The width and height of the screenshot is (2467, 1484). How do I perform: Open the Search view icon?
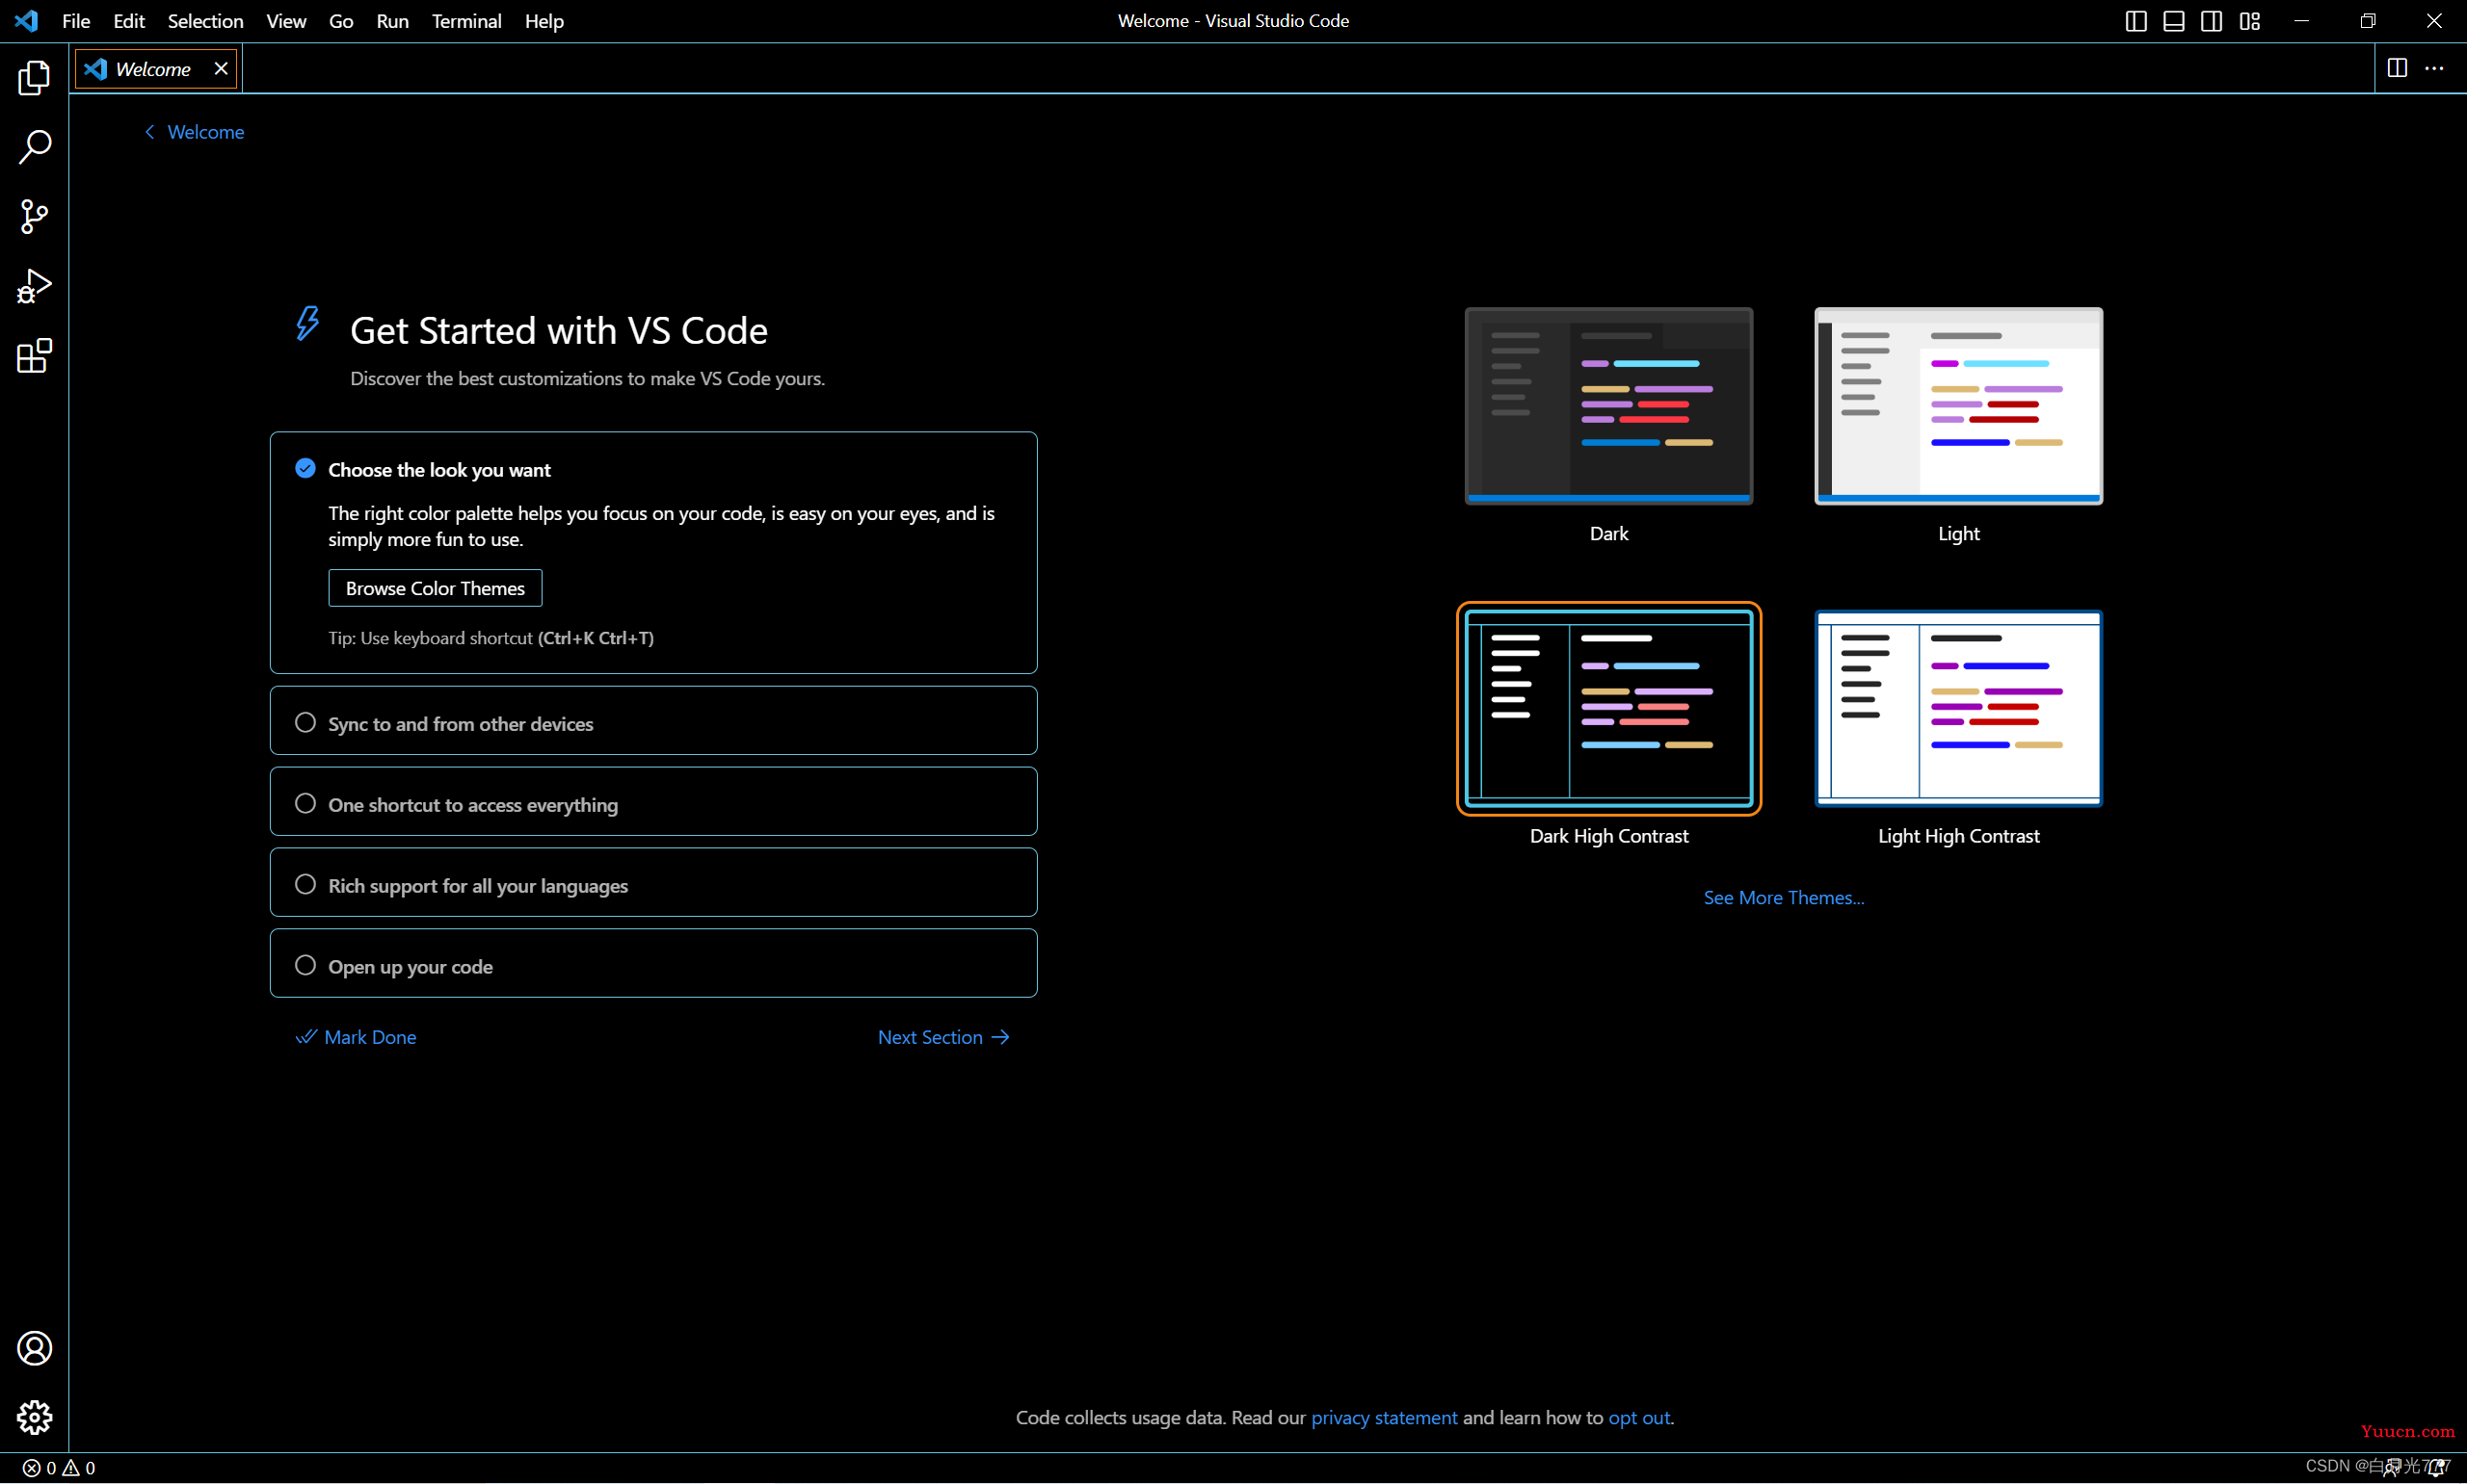pos(34,147)
